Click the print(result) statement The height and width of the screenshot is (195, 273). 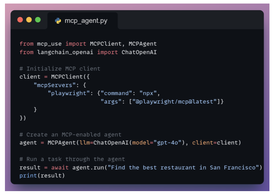click(x=42, y=175)
